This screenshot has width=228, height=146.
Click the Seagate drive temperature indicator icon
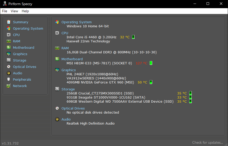click(190, 97)
